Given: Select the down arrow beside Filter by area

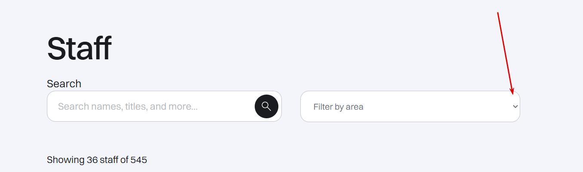Looking at the screenshot, I should tap(515, 107).
